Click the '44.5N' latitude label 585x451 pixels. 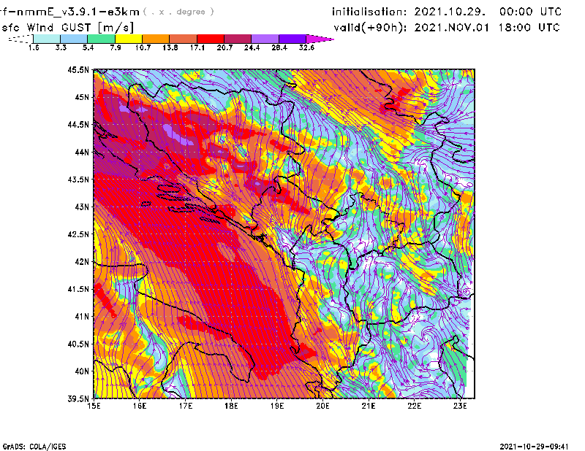(78, 125)
